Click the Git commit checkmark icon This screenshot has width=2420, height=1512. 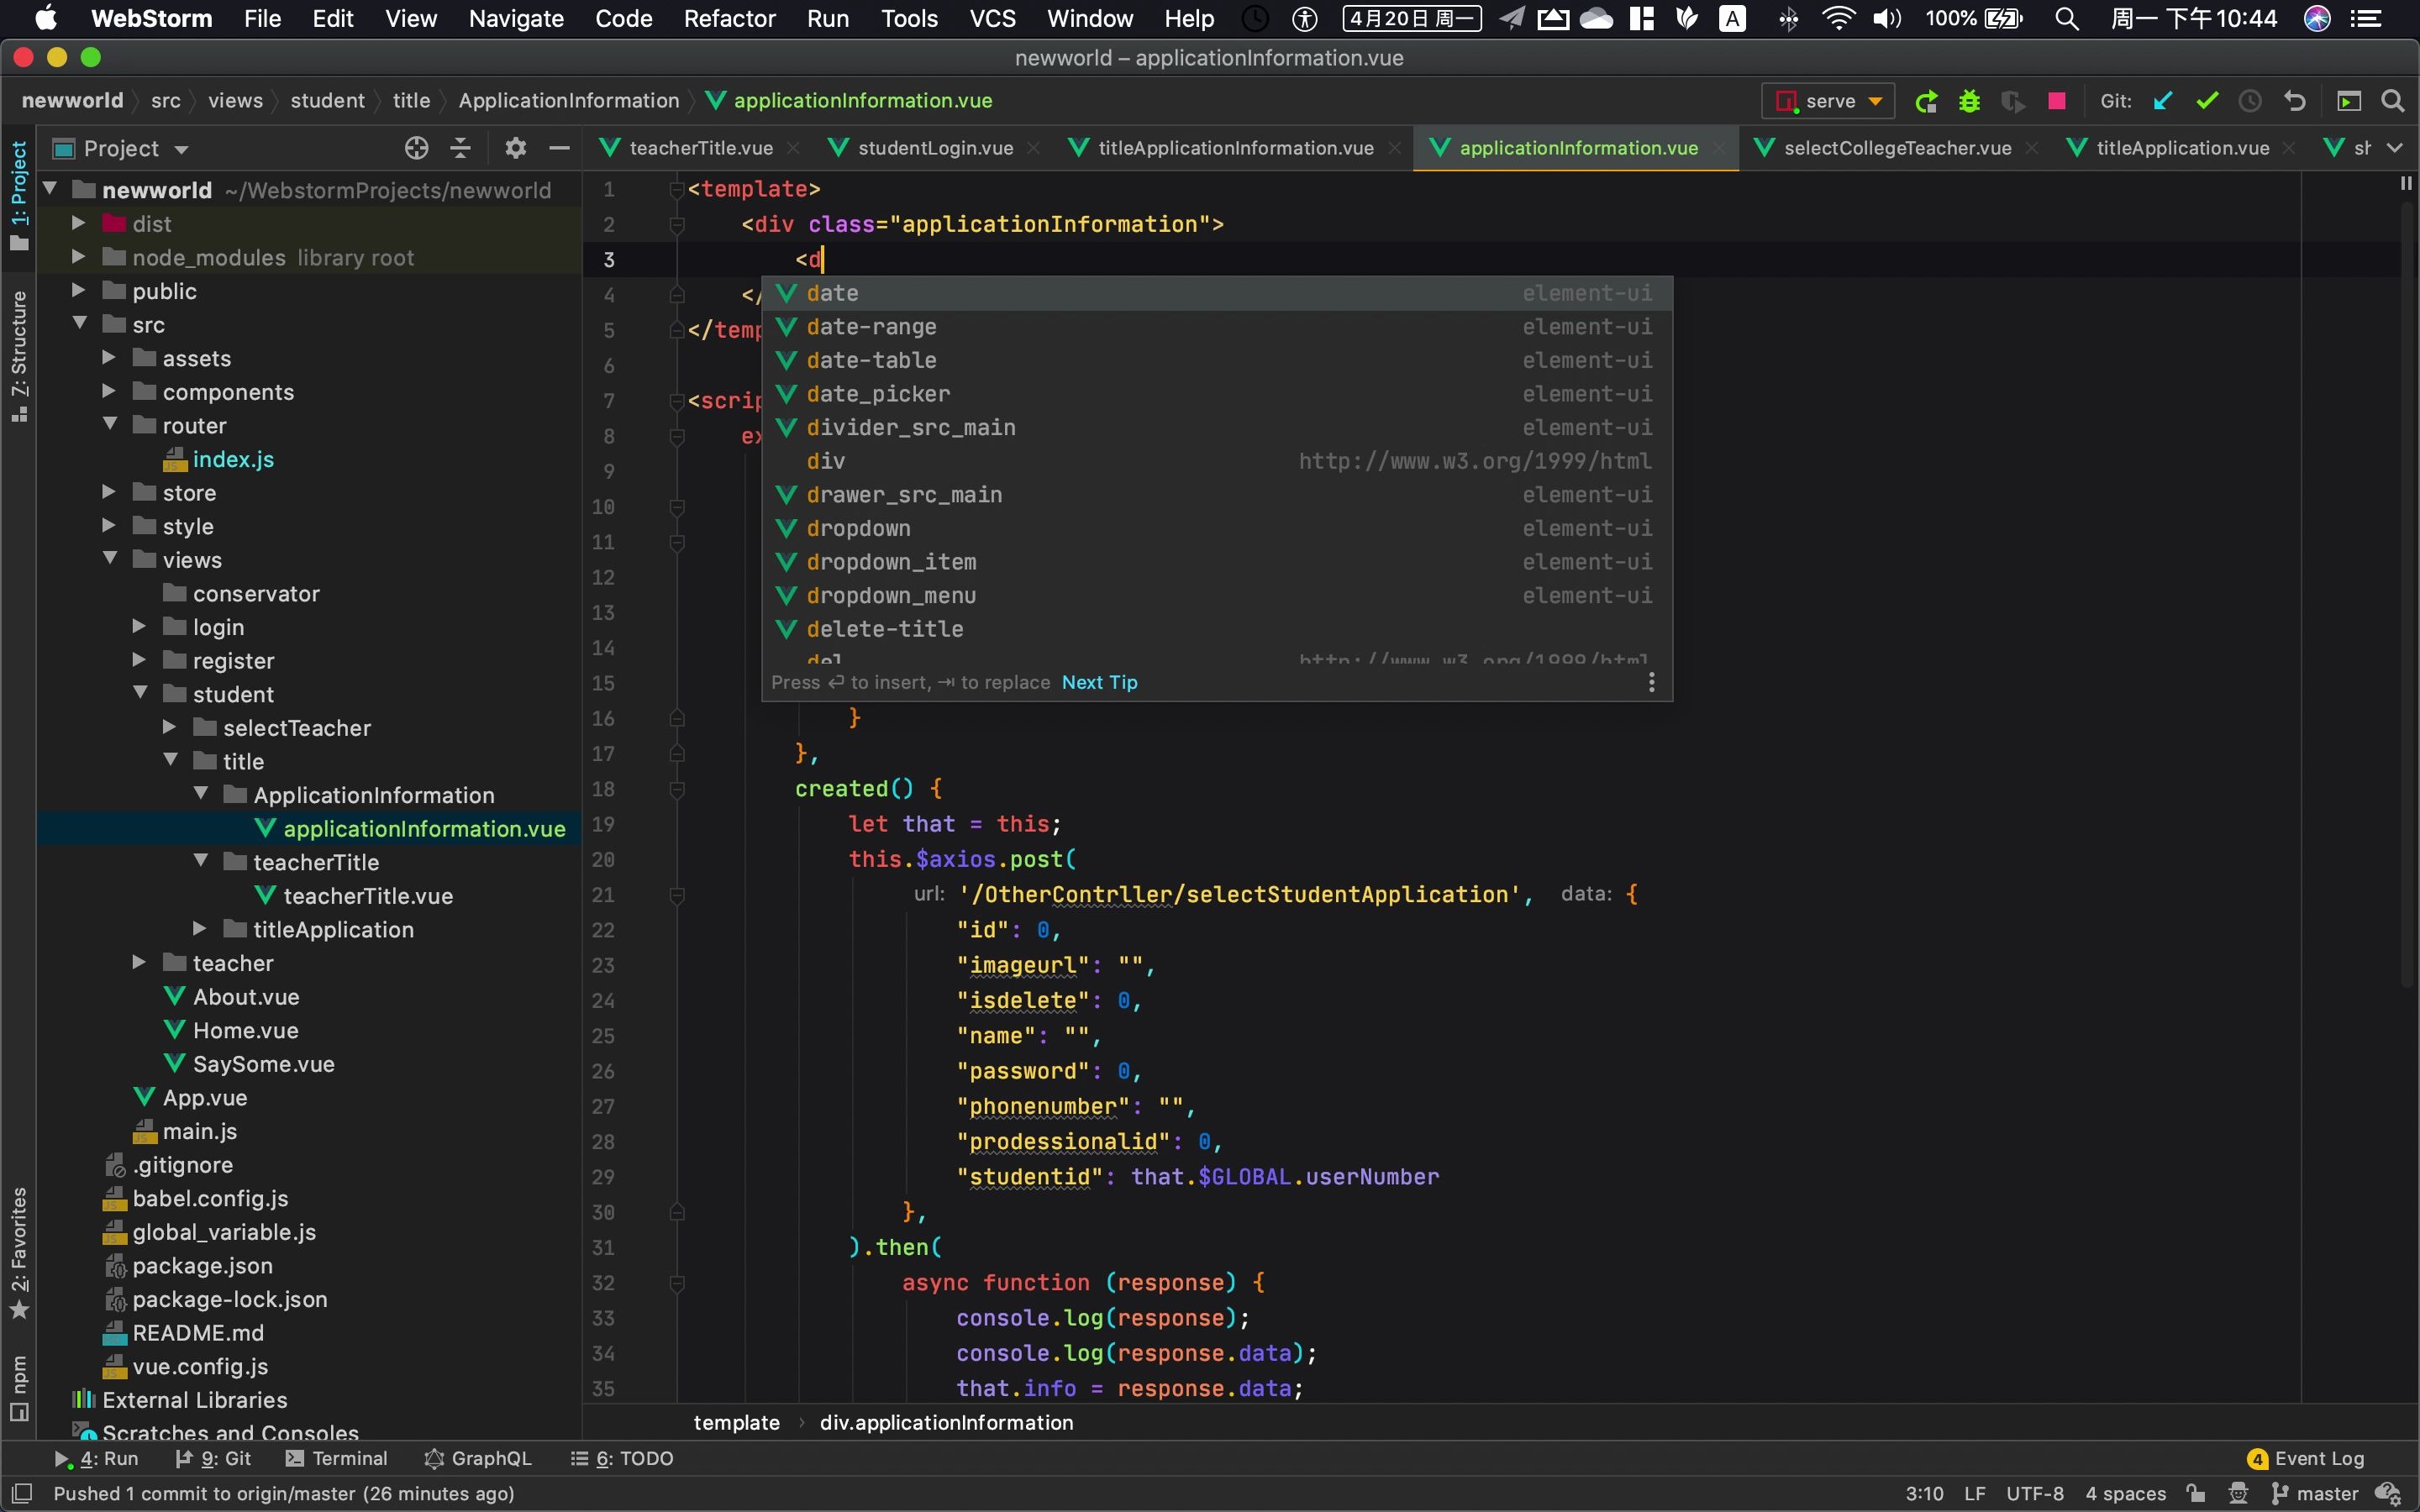point(2207,101)
